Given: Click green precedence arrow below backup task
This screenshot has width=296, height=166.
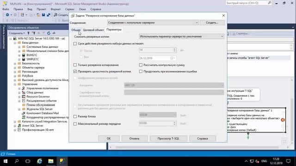Looking at the screenshot, I should pos(248,136).
